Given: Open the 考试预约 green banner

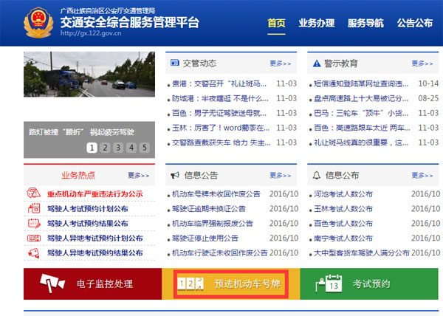Looking at the screenshot, I should (369, 284).
